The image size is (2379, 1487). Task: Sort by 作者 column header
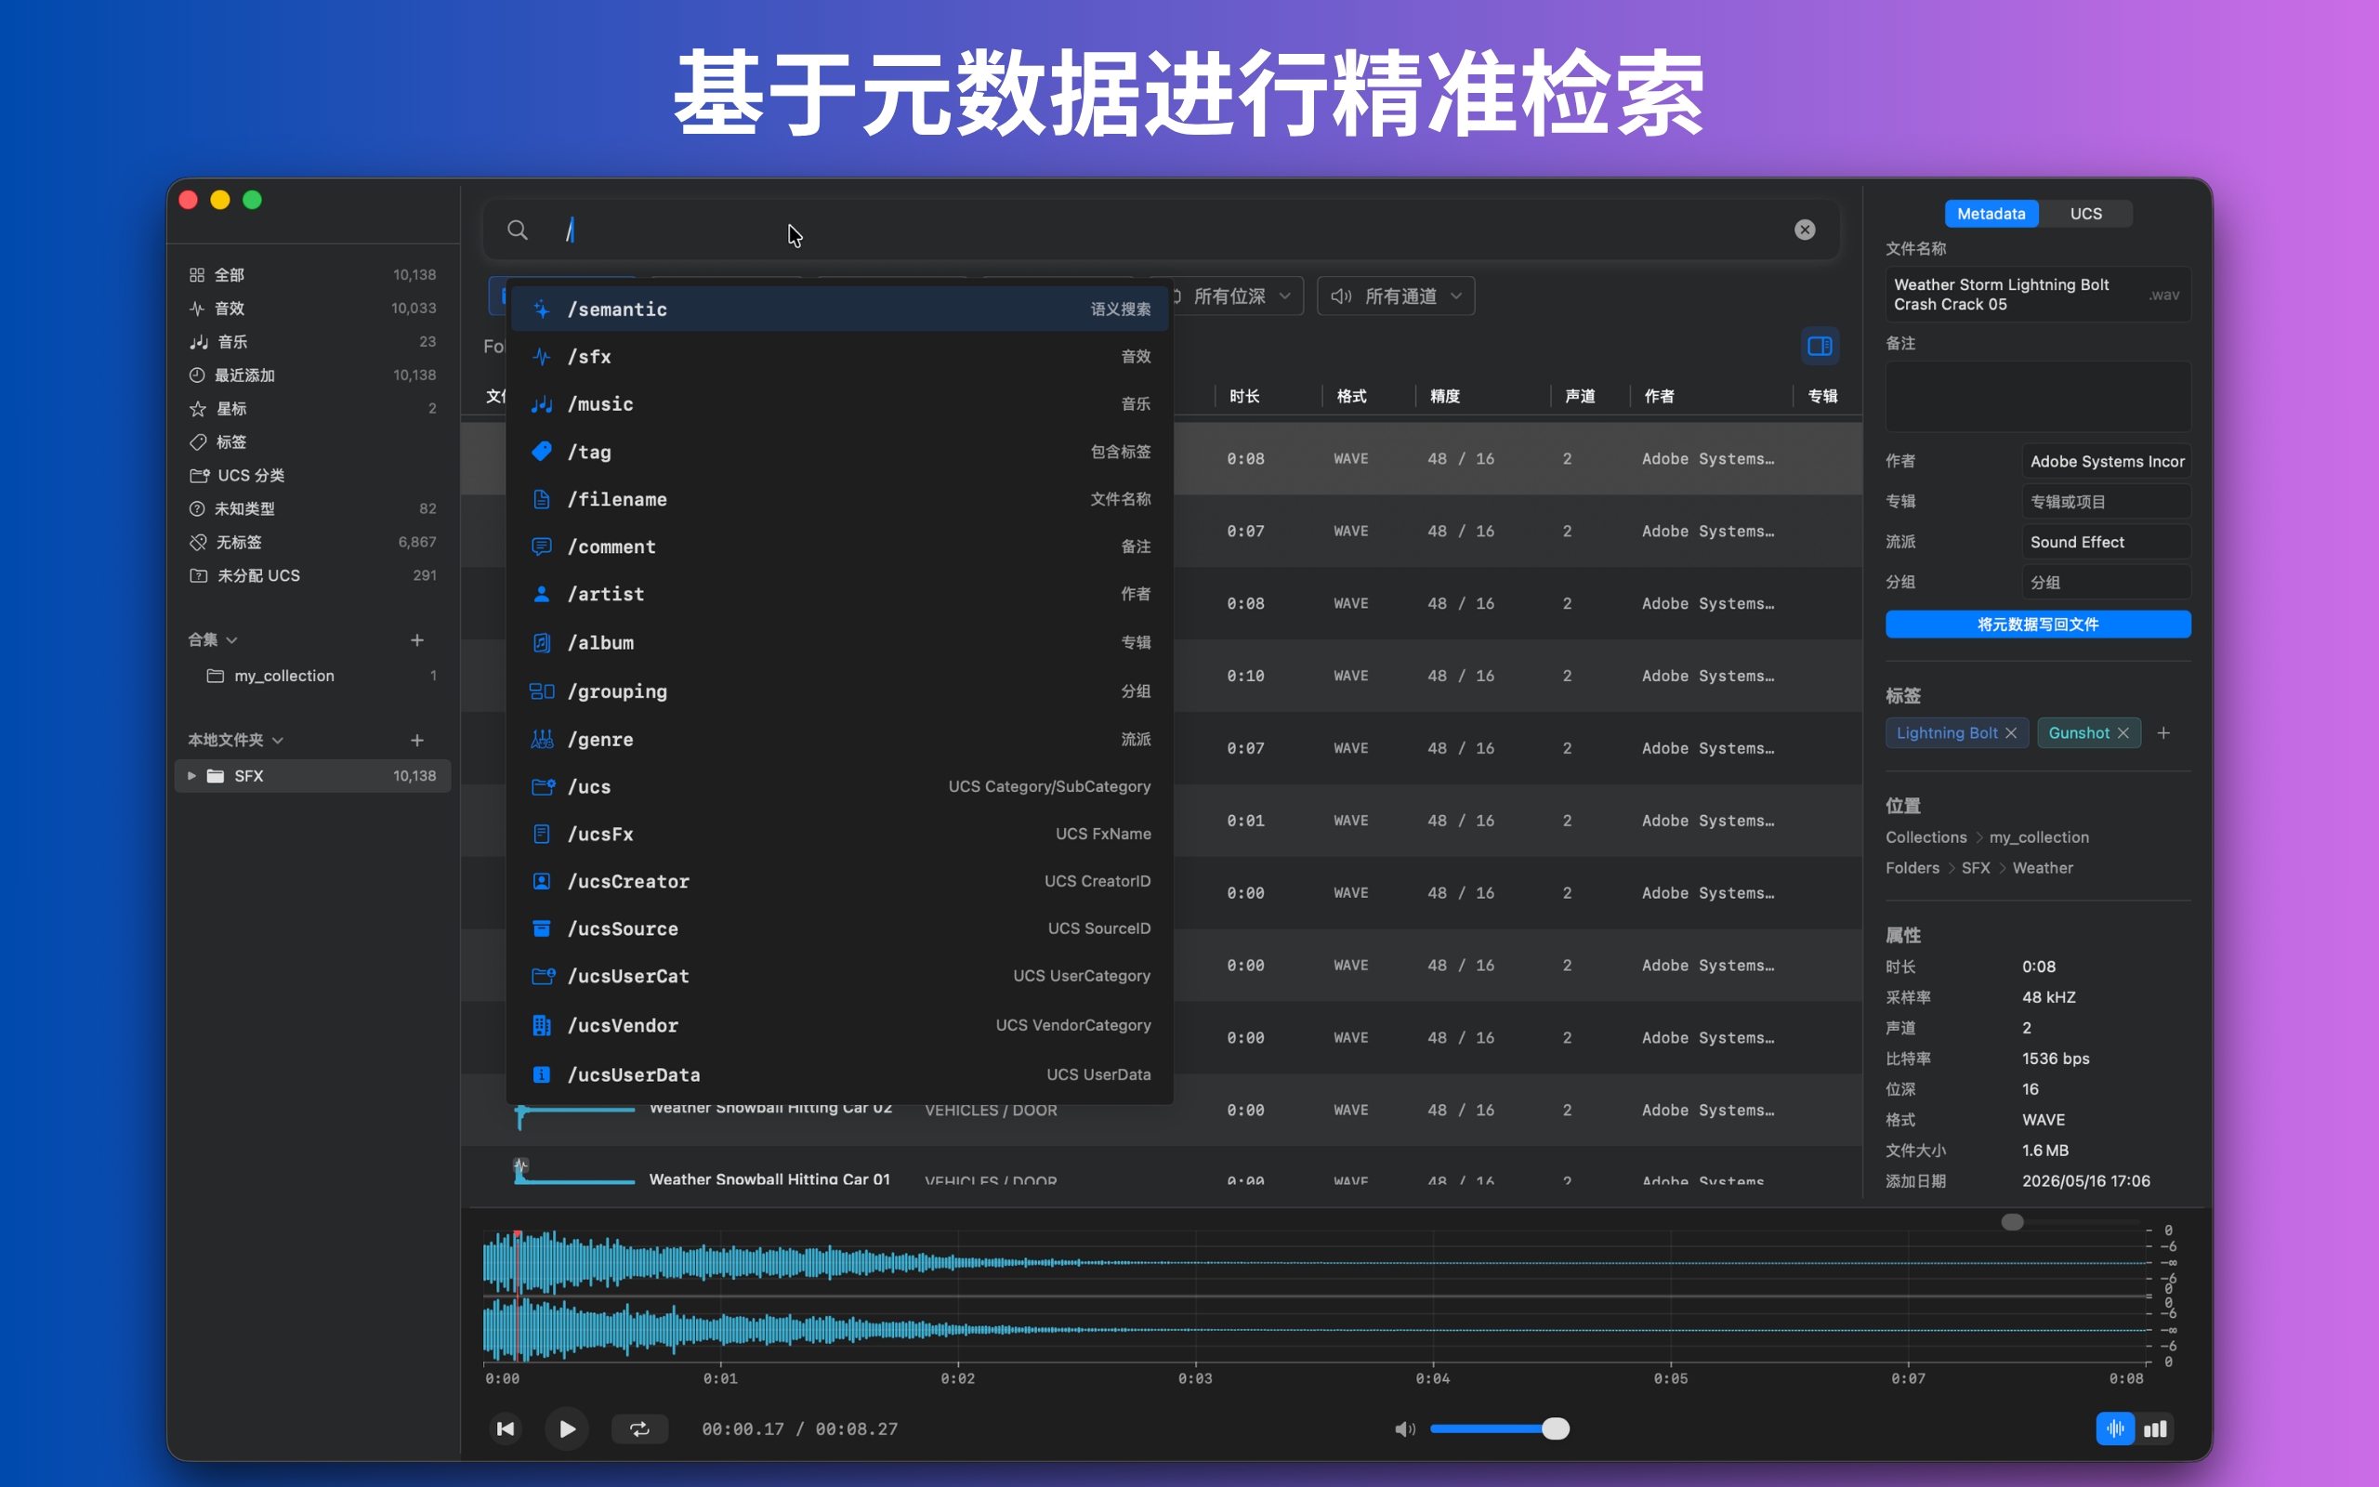pyautogui.click(x=1660, y=396)
